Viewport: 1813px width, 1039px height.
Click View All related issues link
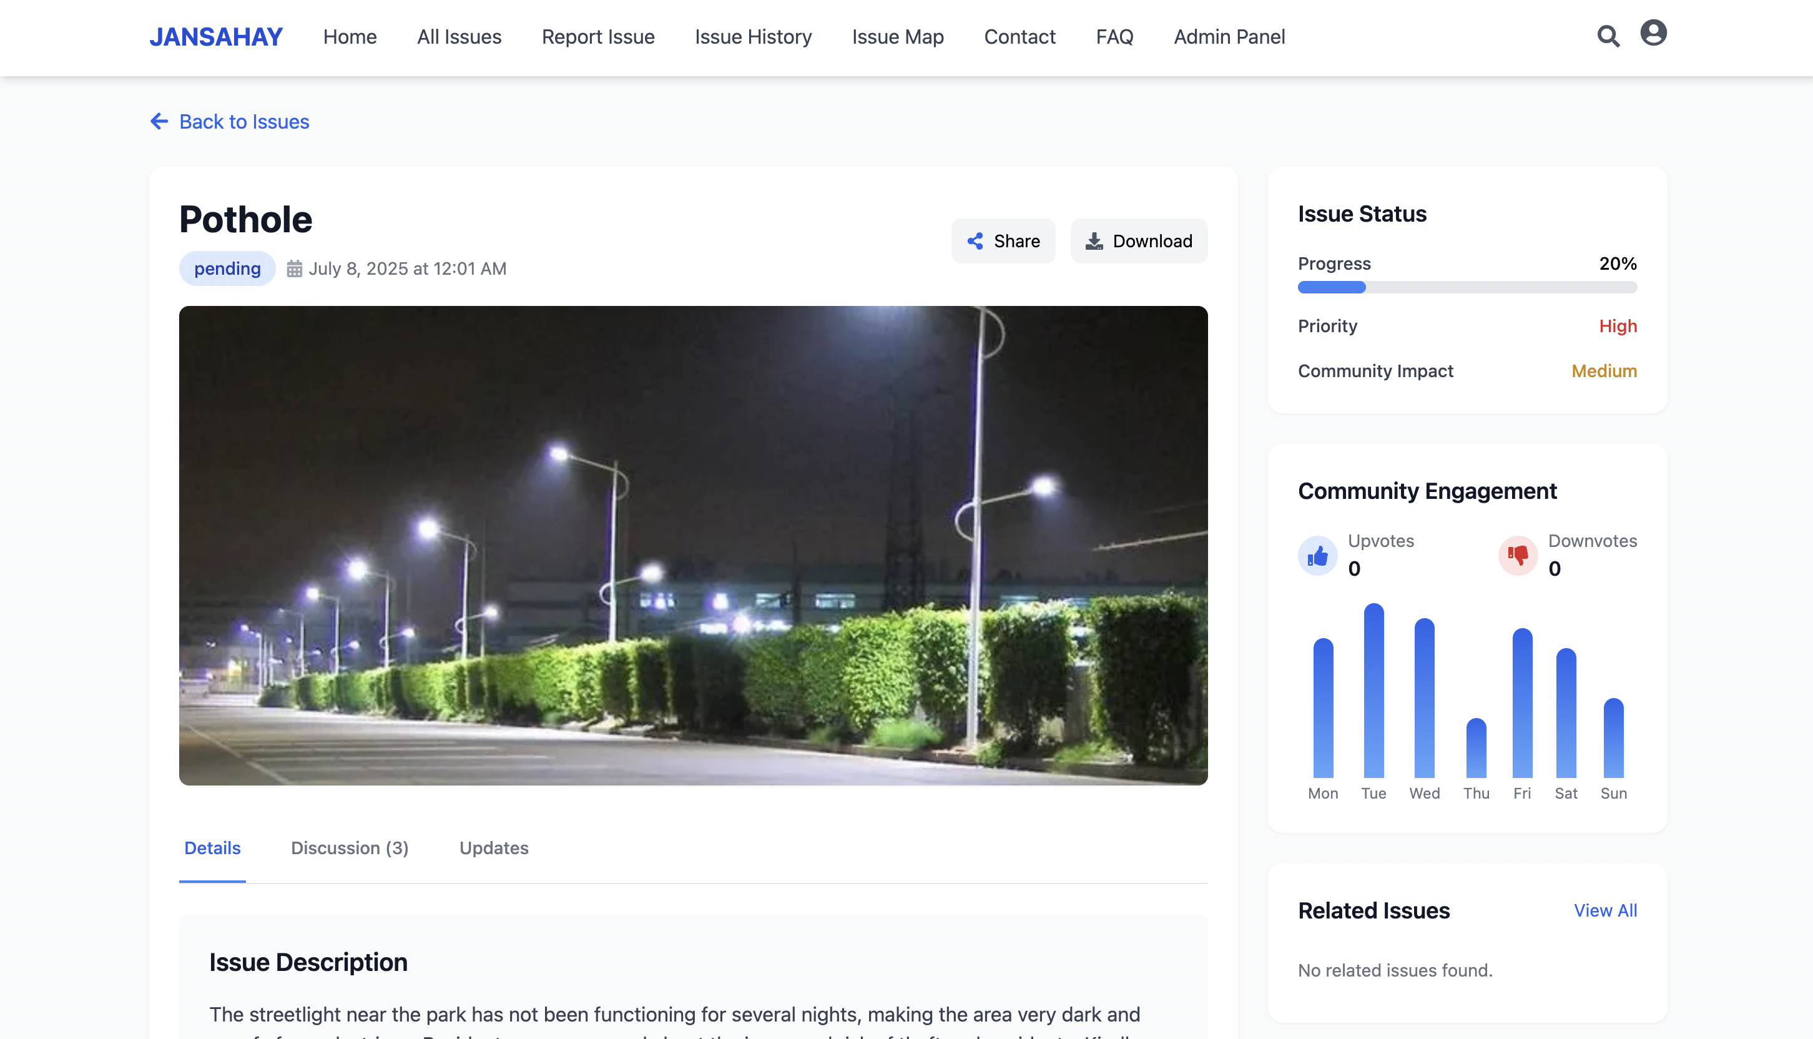coord(1604,910)
